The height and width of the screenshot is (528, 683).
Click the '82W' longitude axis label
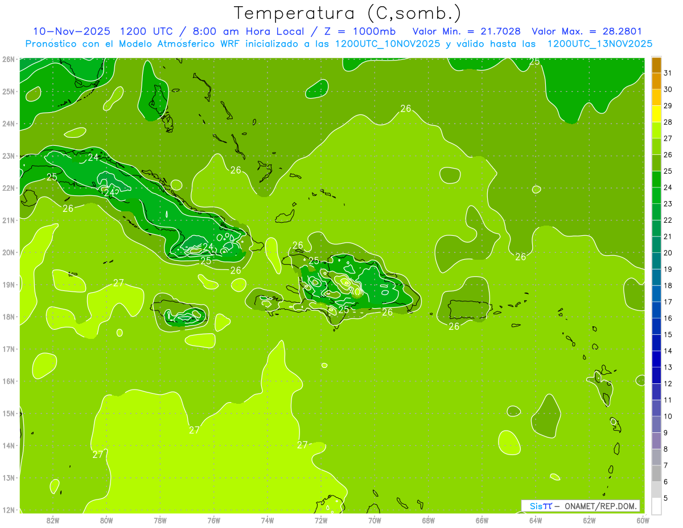(x=53, y=520)
